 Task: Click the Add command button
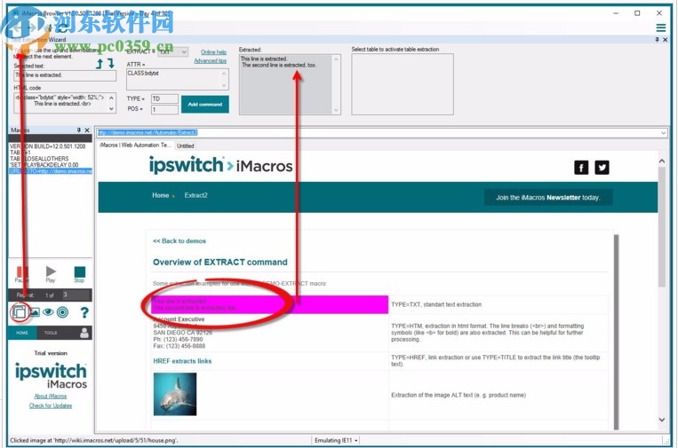pos(205,105)
